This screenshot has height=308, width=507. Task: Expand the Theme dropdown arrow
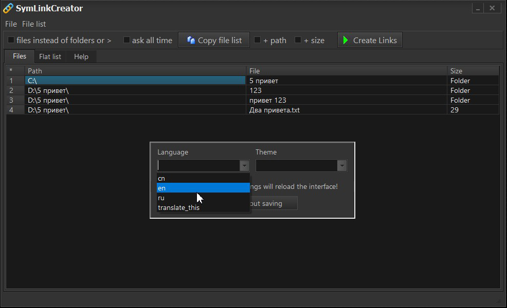click(x=342, y=166)
